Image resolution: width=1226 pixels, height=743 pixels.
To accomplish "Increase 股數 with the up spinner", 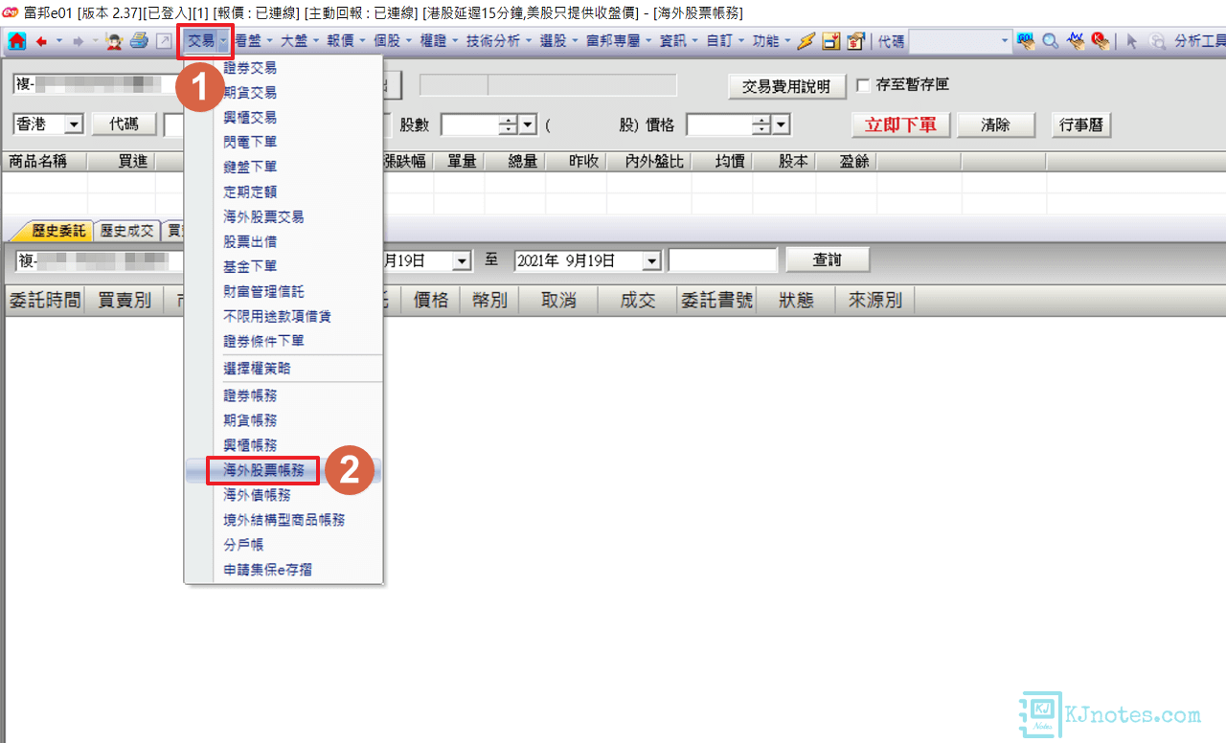I will pos(509,120).
